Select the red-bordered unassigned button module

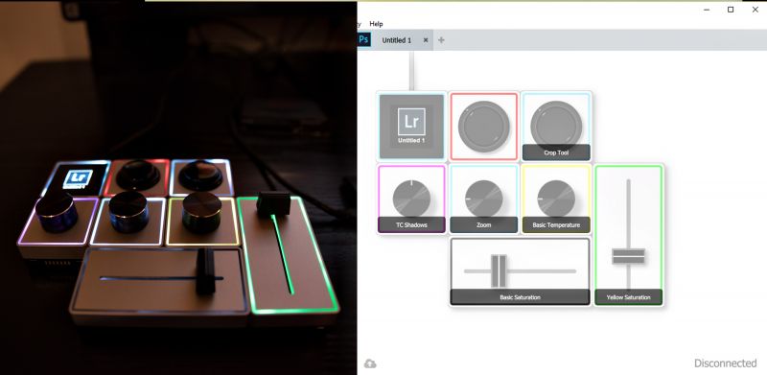pos(484,127)
